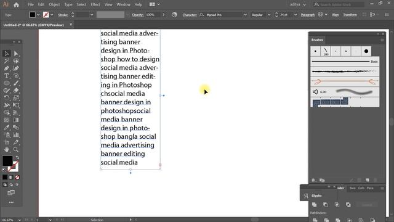Screen dimensions: 394x222
Task: Click the Recolor Artwork globe icon
Action: 174,15
